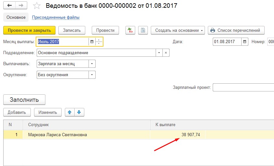Open the Список перечислений print button
The width and height of the screenshot is (274, 166).
[x=236, y=30]
